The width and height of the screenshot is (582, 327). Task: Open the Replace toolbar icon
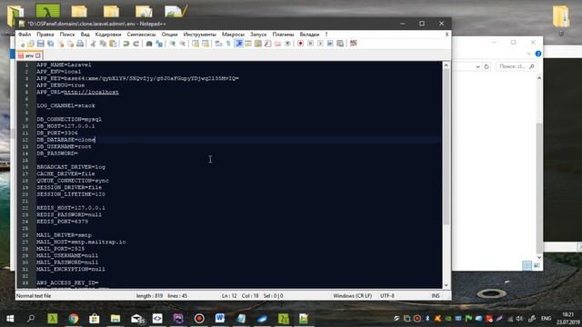coord(159,44)
